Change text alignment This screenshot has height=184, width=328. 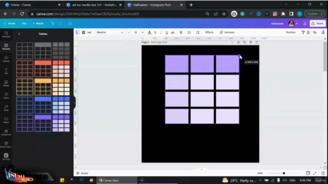(x=181, y=32)
